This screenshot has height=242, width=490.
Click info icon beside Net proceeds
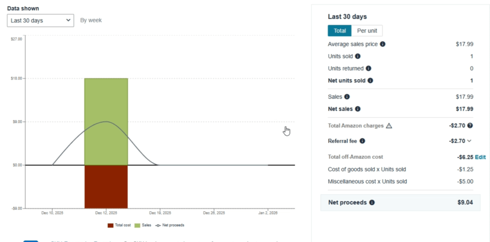371,203
